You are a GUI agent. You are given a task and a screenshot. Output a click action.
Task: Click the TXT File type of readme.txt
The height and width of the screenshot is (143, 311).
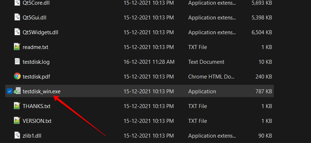click(198, 47)
